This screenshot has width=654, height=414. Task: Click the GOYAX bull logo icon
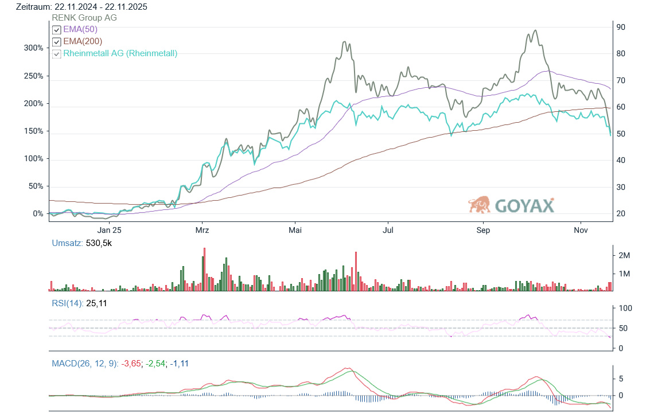pos(479,205)
